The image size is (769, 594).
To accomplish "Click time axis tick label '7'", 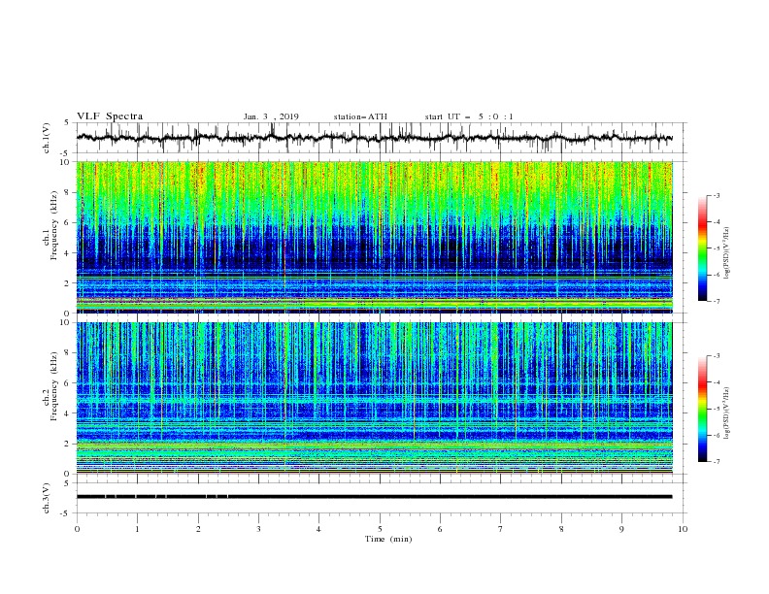I will pos(501,529).
